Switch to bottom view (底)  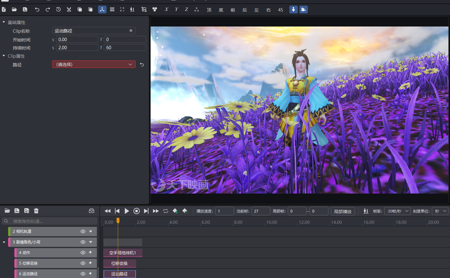click(x=221, y=10)
